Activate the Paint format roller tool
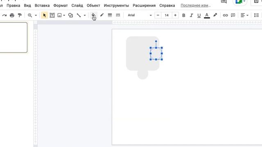This screenshot has height=147, width=262. point(20,16)
